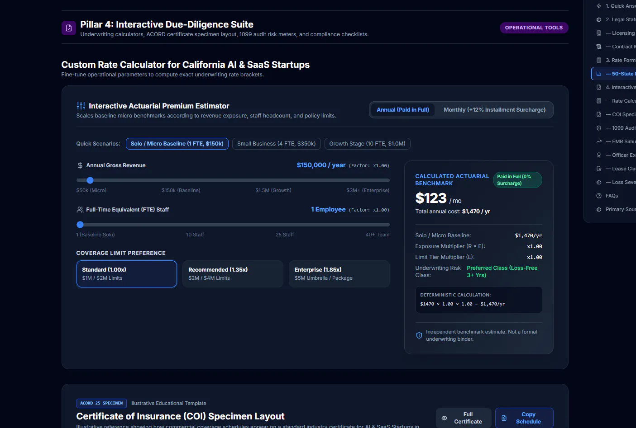Click the scales icon beside the Legal sidebar item
The height and width of the screenshot is (428, 636).
[x=599, y=19]
